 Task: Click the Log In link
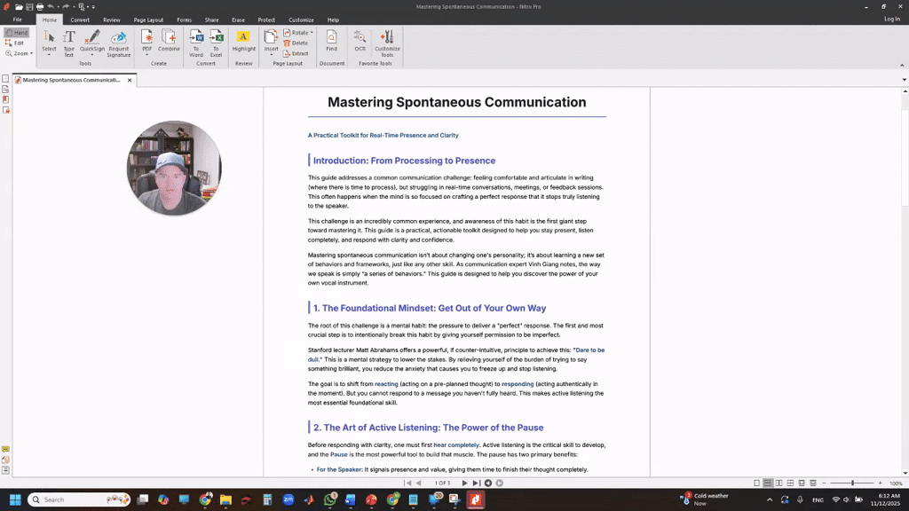click(x=891, y=18)
